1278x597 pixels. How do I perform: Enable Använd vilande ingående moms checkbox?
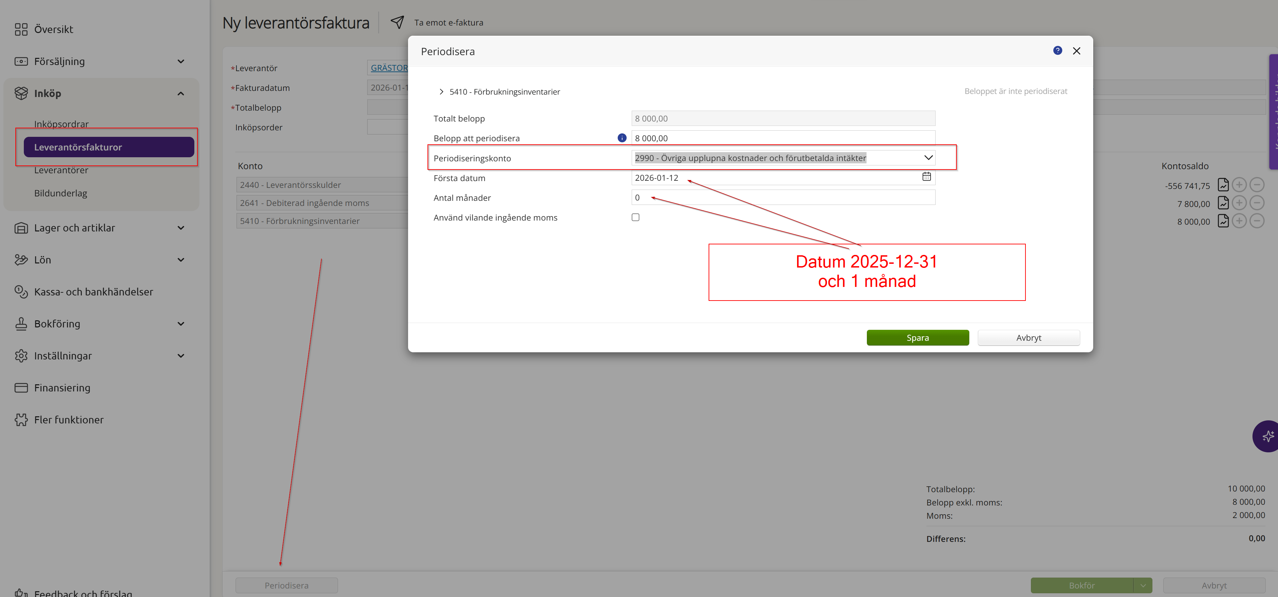pyautogui.click(x=635, y=217)
